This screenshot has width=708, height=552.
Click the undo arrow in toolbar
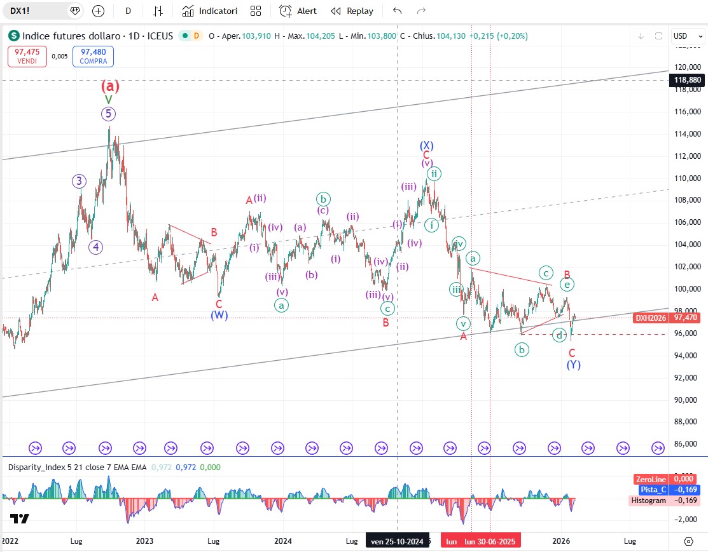tap(398, 11)
